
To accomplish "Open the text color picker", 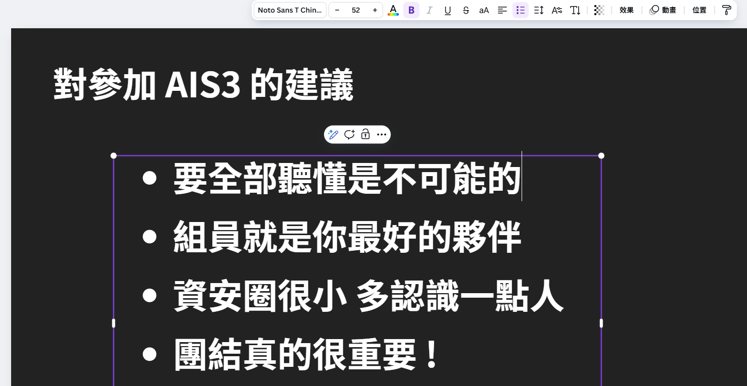I will pyautogui.click(x=393, y=10).
